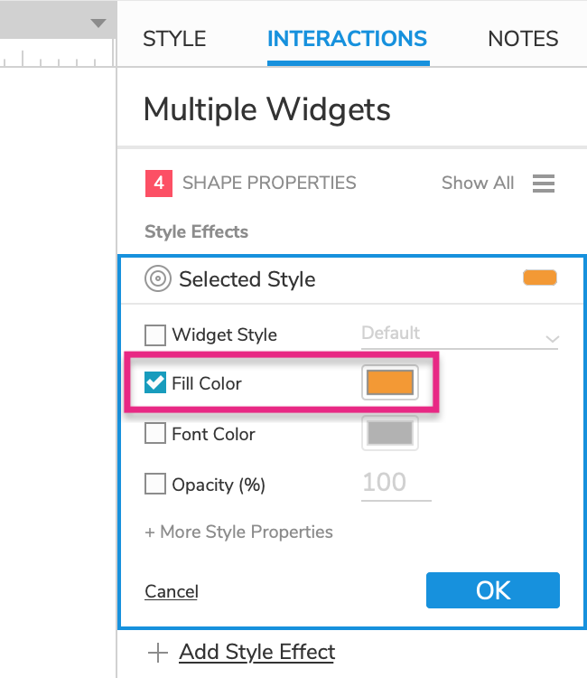
Task: Open the dropdown arrow above the ruler
Action: point(98,24)
